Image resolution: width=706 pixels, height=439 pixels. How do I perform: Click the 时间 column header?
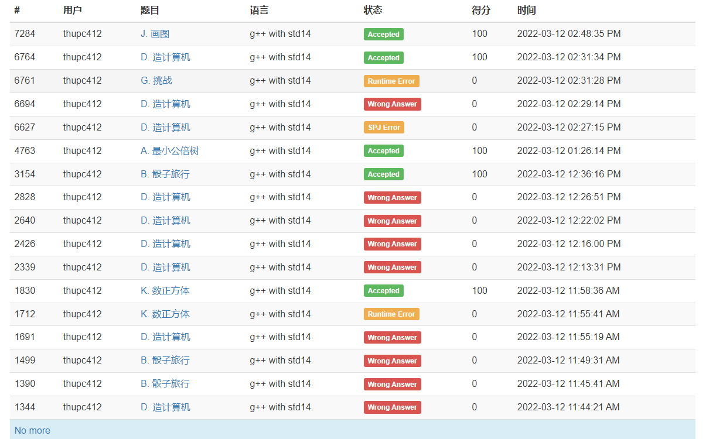526,10
